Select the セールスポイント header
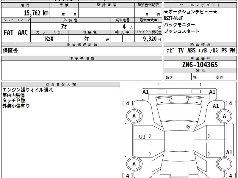The height and width of the screenshot is (178, 238). click(200, 5)
